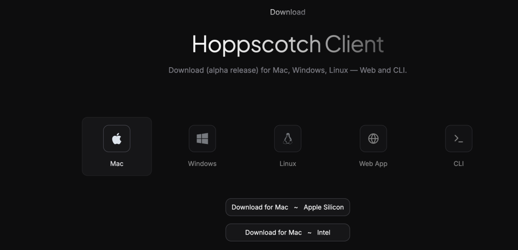Switch to the Linux platform label
This screenshot has width=518, height=250.
[x=288, y=164]
